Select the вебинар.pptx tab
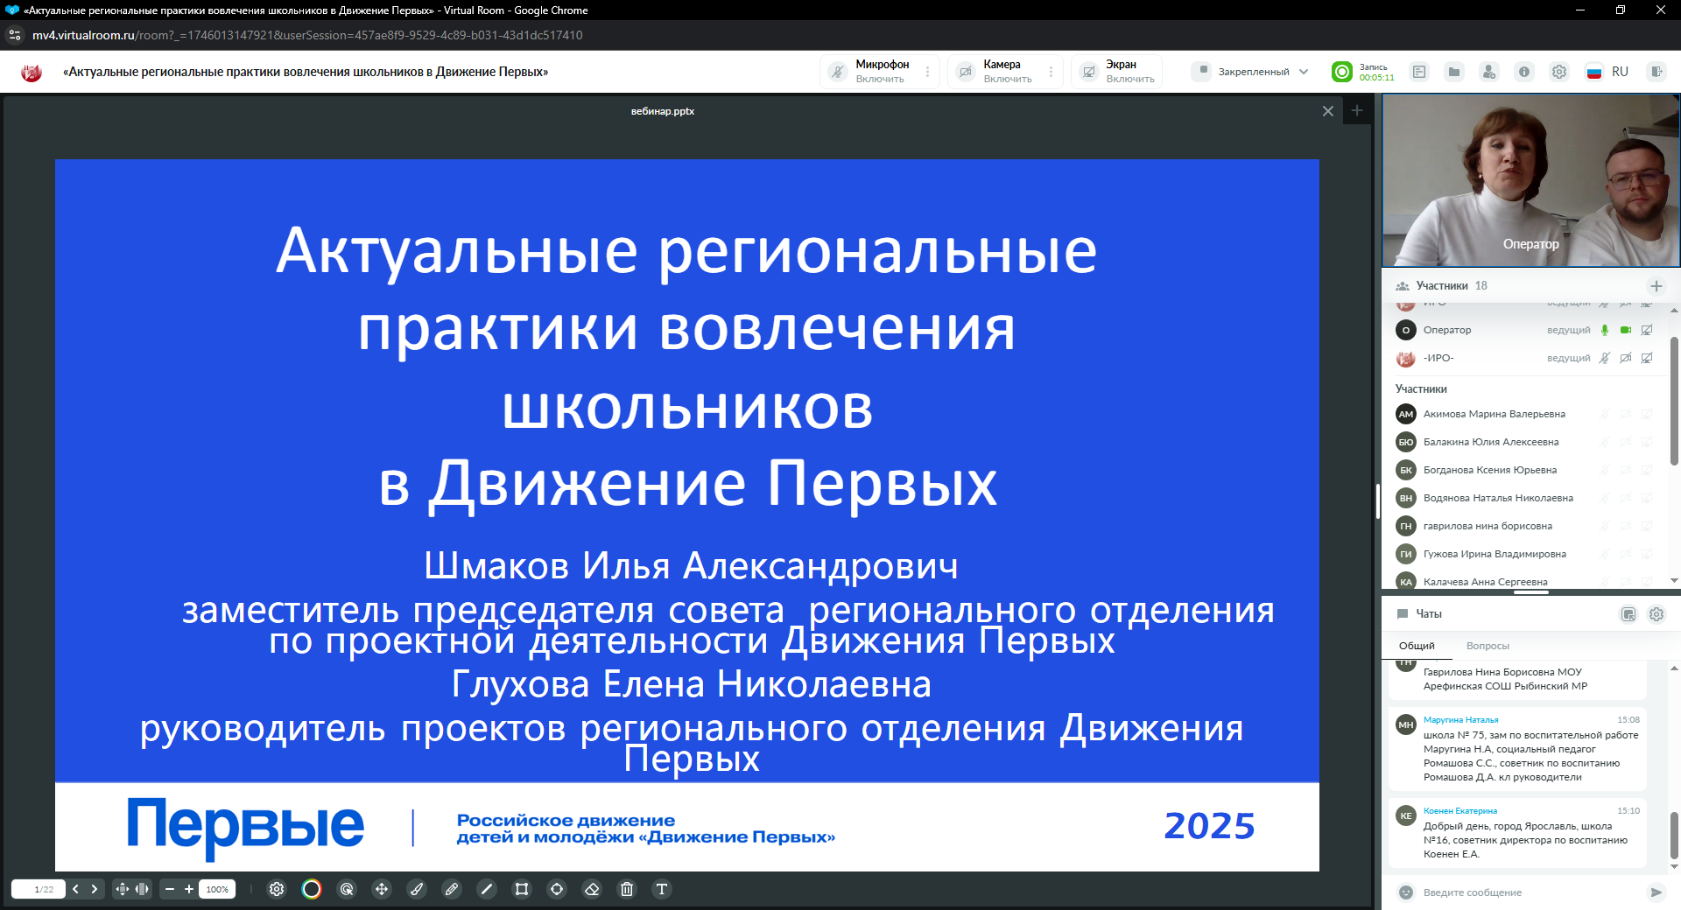The width and height of the screenshot is (1681, 910). [663, 111]
